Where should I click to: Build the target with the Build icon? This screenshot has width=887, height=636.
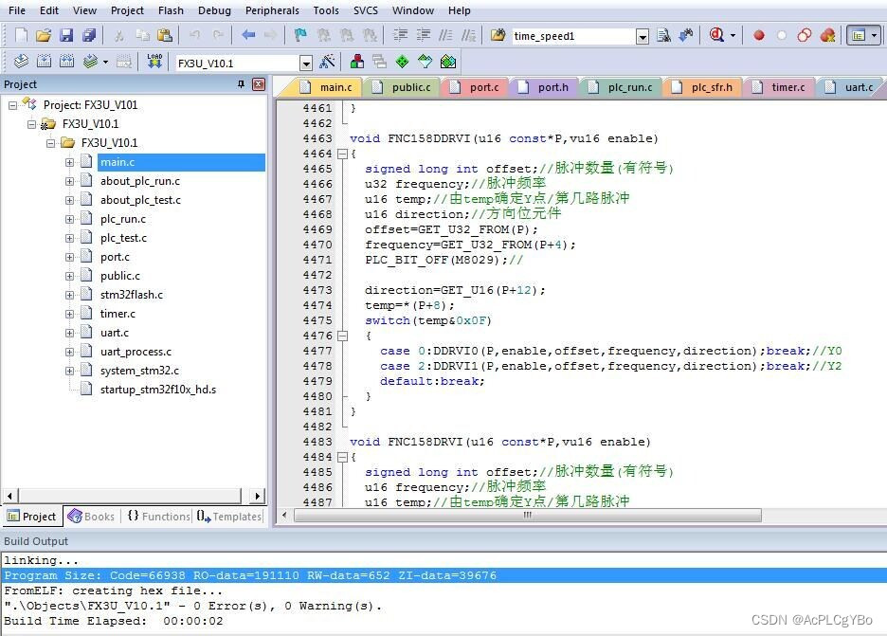pos(44,61)
